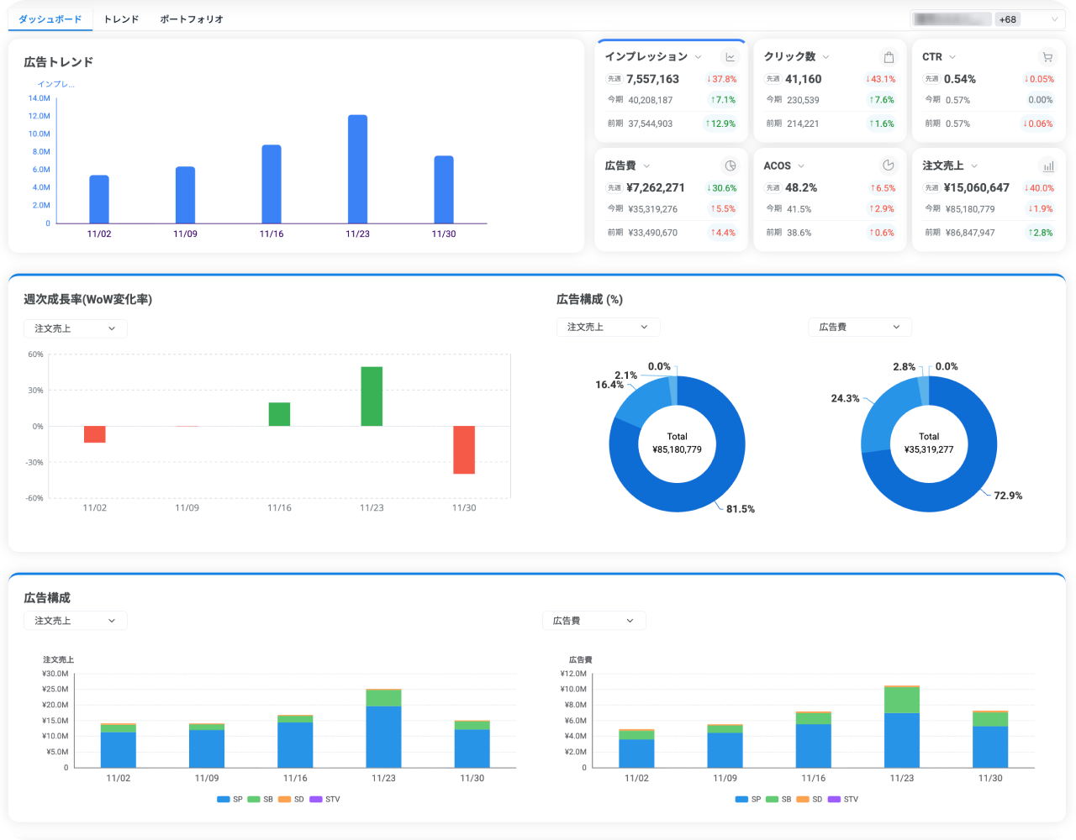Viewport: 1076px width, 840px height.
Task: Switch to the トレンド tab
Action: point(121,19)
